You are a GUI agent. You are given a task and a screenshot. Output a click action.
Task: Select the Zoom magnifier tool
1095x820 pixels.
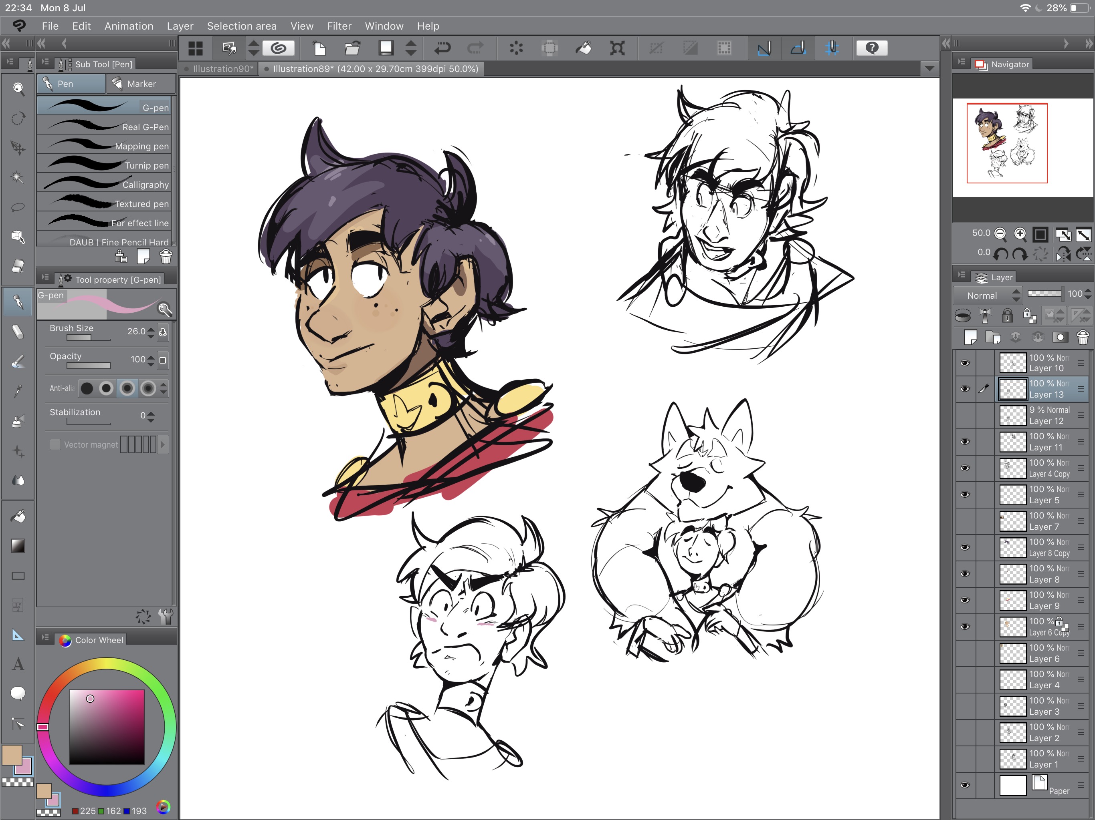pyautogui.click(x=18, y=88)
